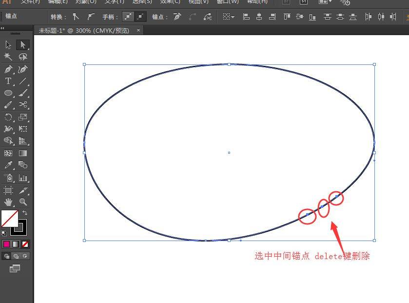Toggle hide handles for multiple selected anchors
The image size is (409, 303).
140,17
